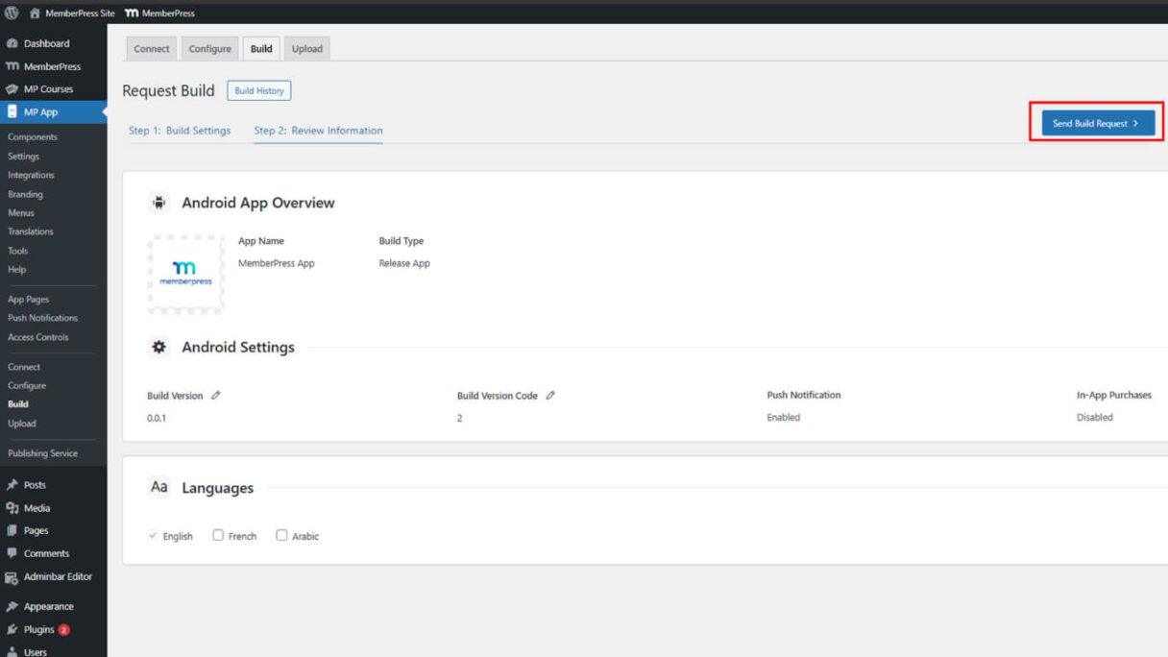
Task: Uncheck the English language checkbox
Action: [x=152, y=535]
